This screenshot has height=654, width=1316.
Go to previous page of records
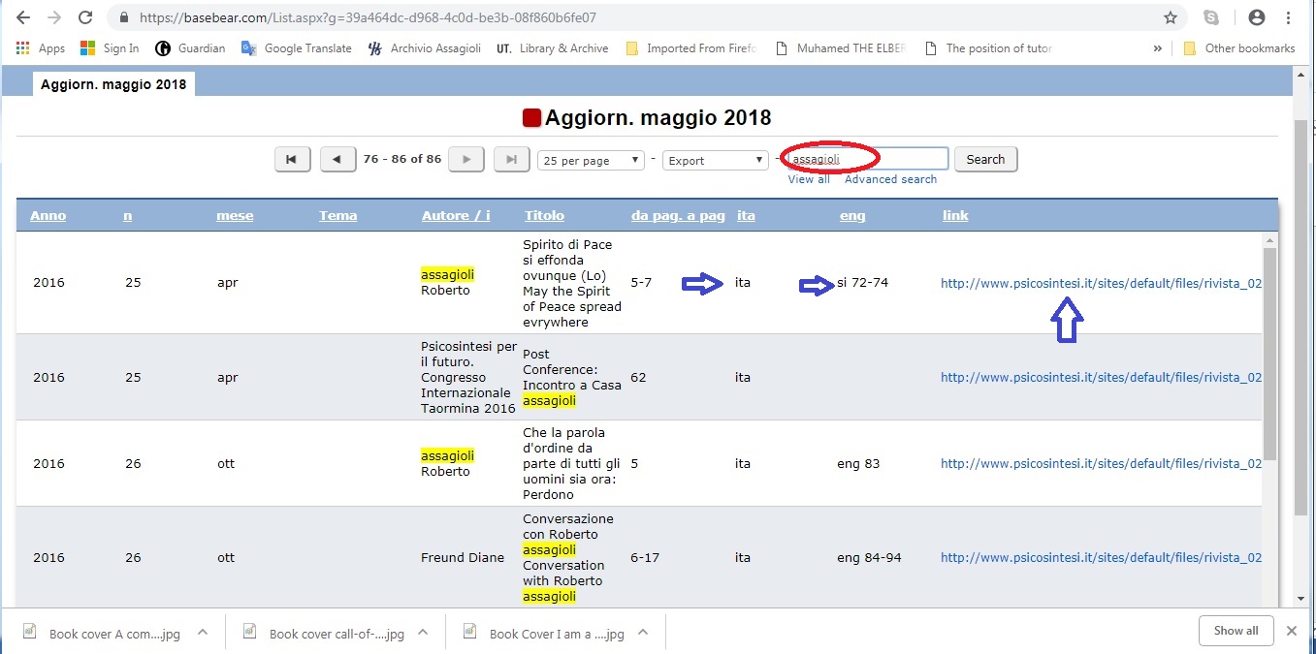point(337,160)
